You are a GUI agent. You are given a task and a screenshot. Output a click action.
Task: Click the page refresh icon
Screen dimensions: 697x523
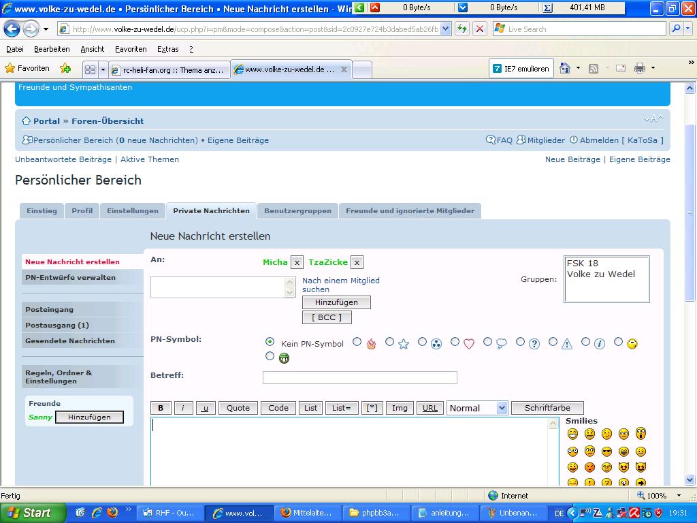pos(462,29)
